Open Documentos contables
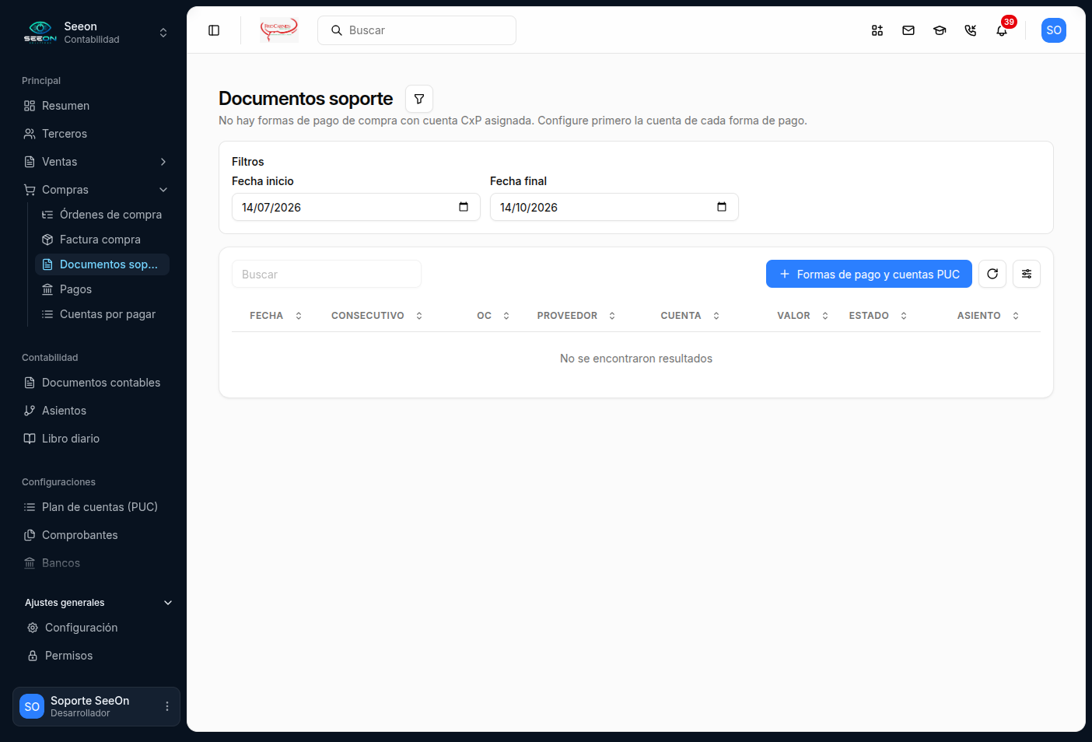 (x=96, y=383)
